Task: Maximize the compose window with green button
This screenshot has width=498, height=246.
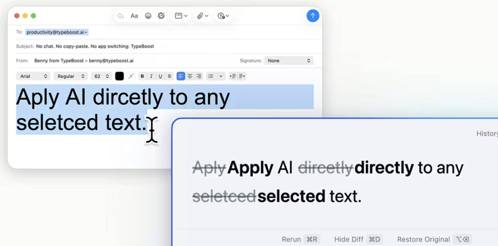Action: [33, 16]
